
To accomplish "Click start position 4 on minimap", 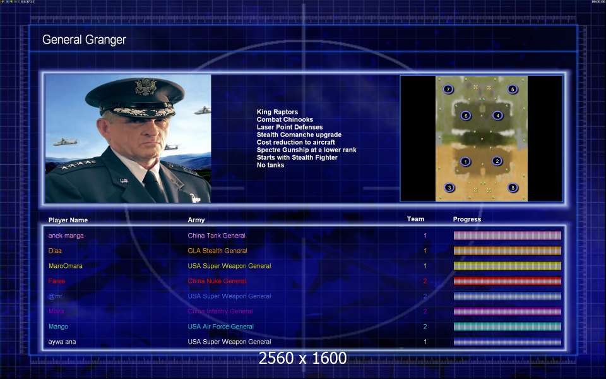I will pyautogui.click(x=498, y=115).
